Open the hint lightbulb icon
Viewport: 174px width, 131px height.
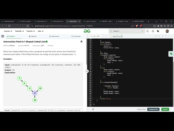[x=93, y=109]
